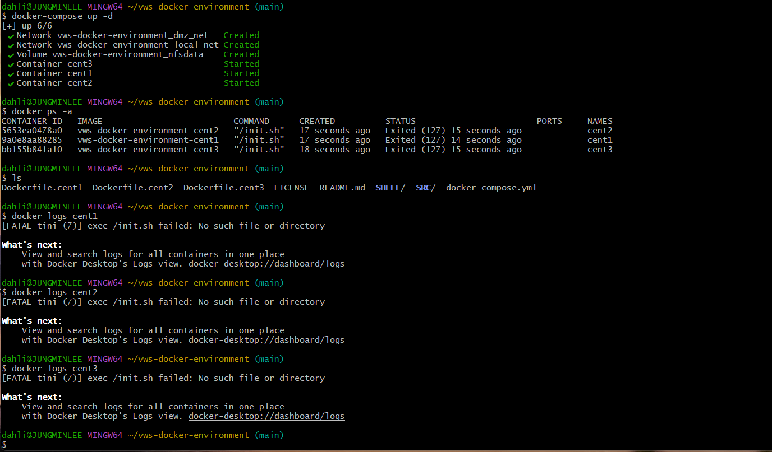The height and width of the screenshot is (452, 772).
Task: Click image name vws-docker-environment-cent1
Action: pos(148,140)
